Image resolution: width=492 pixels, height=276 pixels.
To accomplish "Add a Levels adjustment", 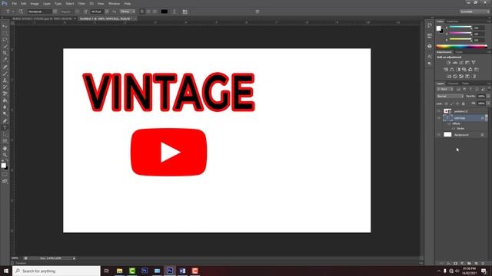I will tap(455, 63).
